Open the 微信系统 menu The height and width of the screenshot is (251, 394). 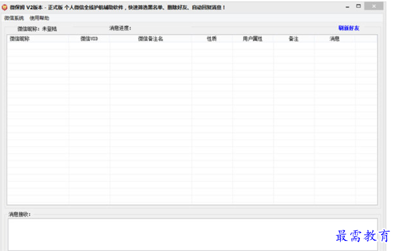click(x=14, y=18)
